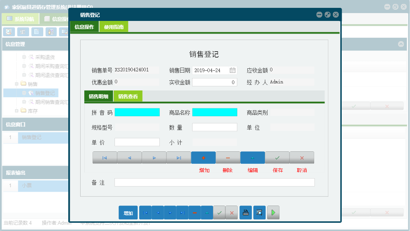This screenshot has height=231, width=410.
Task: Click the search magnifier icon in left toolbar
Action: click(8, 32)
